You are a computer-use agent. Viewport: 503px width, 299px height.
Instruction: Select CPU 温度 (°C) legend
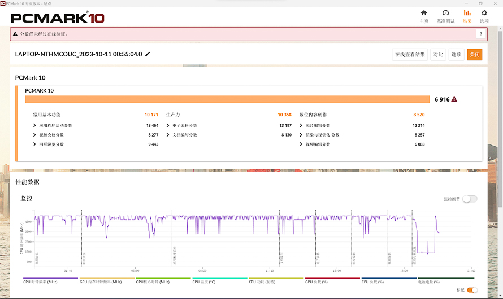point(220,280)
